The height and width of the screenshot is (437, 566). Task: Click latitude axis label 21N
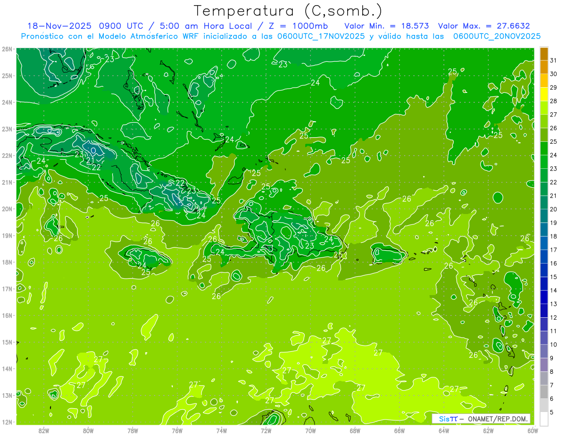[x=7, y=182]
